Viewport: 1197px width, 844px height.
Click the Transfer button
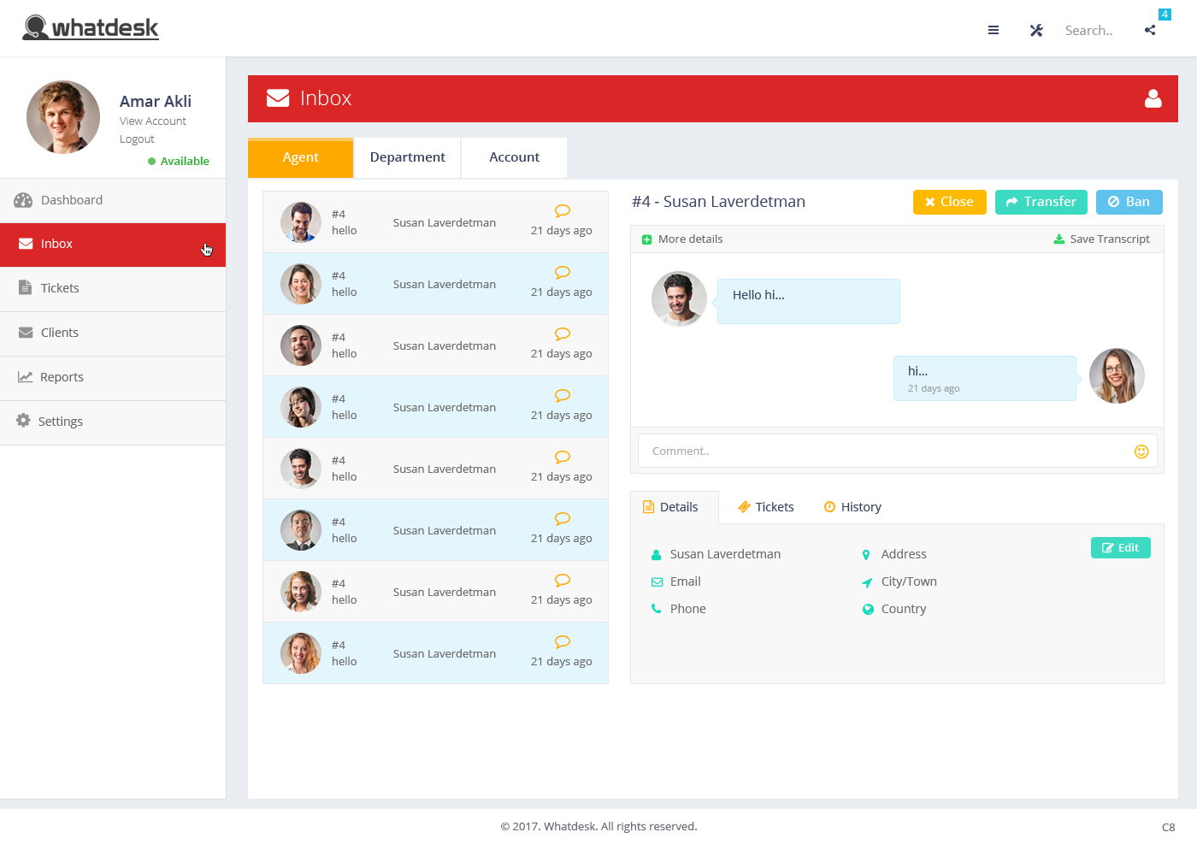pyautogui.click(x=1041, y=202)
